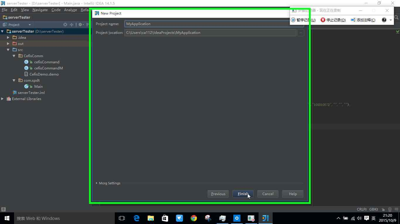Click the inspector (Hector) icon in status bar
The width and height of the screenshot is (400, 224).
click(x=390, y=209)
